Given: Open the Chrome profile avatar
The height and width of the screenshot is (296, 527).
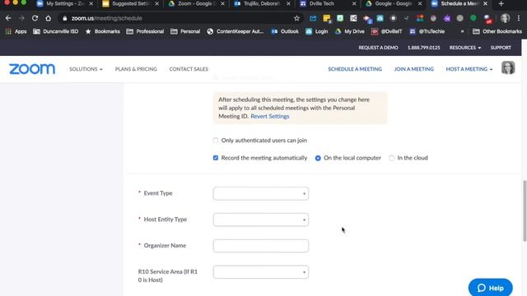Looking at the screenshot, I should pos(505,18).
